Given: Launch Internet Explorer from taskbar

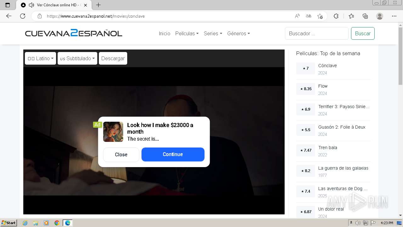Looking at the screenshot, I should click(25, 223).
